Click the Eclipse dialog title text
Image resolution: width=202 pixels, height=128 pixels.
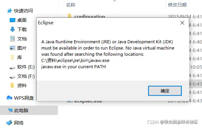click(x=46, y=23)
